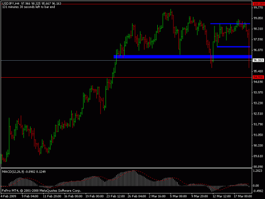The image size is (265, 199).
Task: Click the current price label 96.163
Action: pos(258,60)
